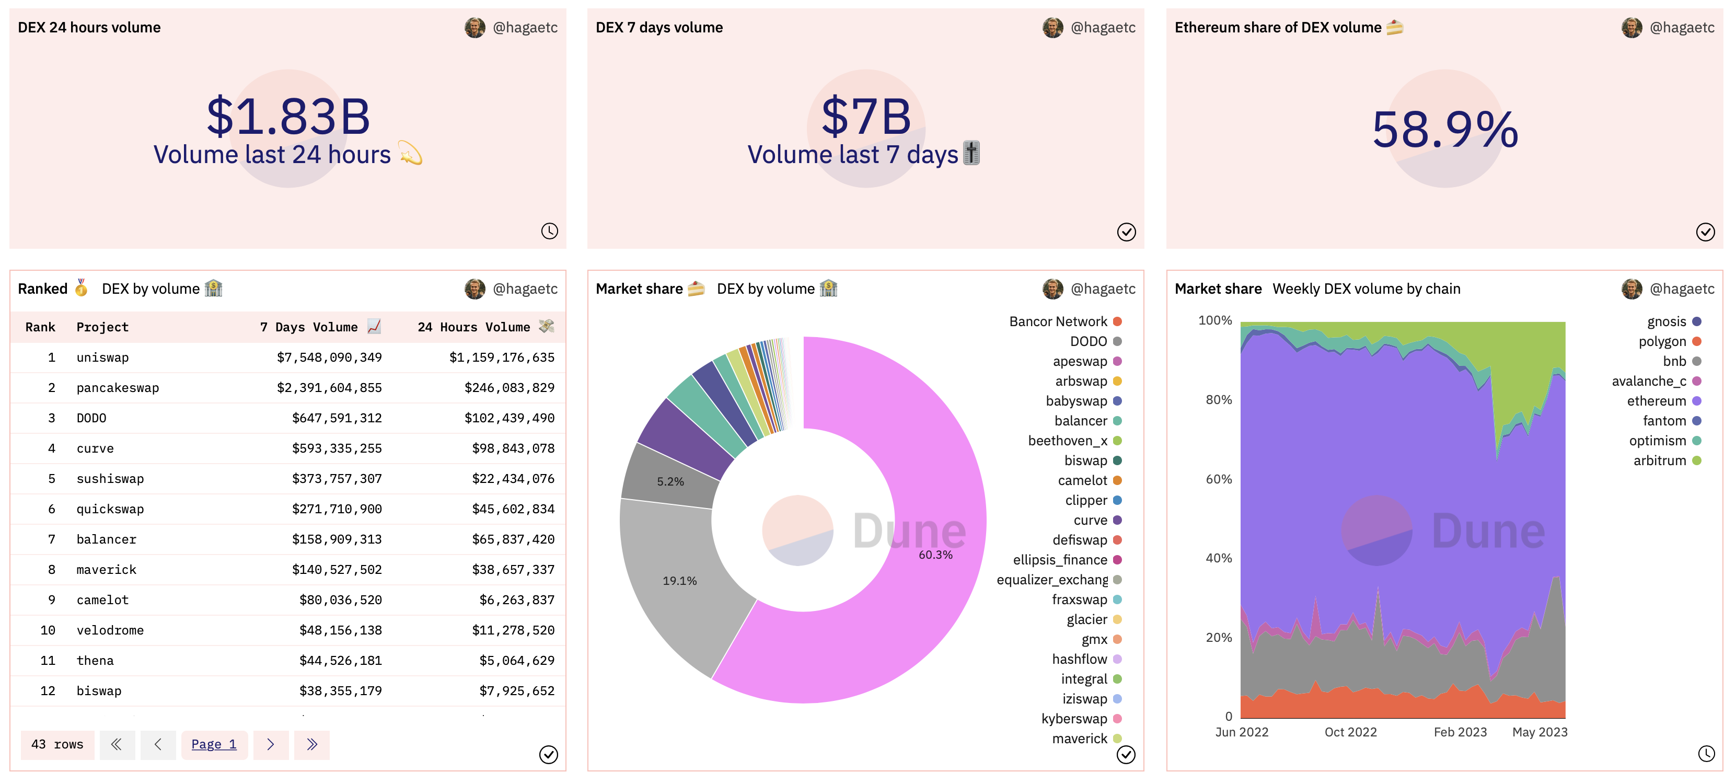Jump to last page of ranked table

(311, 744)
